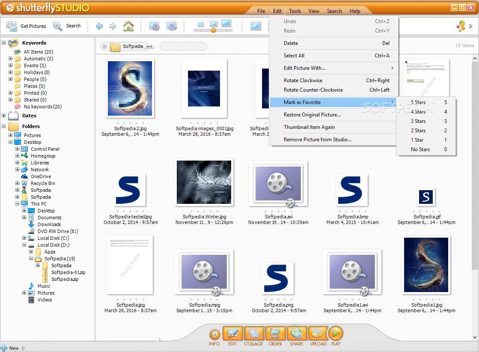
Task: Collapse the Softpedia (19) folder node
Action: 31,259
